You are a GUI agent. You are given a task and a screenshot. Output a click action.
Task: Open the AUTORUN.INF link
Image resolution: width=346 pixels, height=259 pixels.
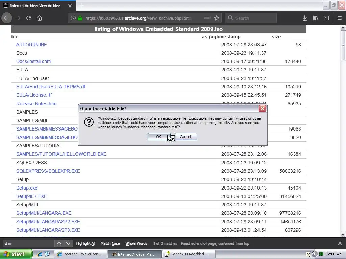pyautogui.click(x=31, y=45)
